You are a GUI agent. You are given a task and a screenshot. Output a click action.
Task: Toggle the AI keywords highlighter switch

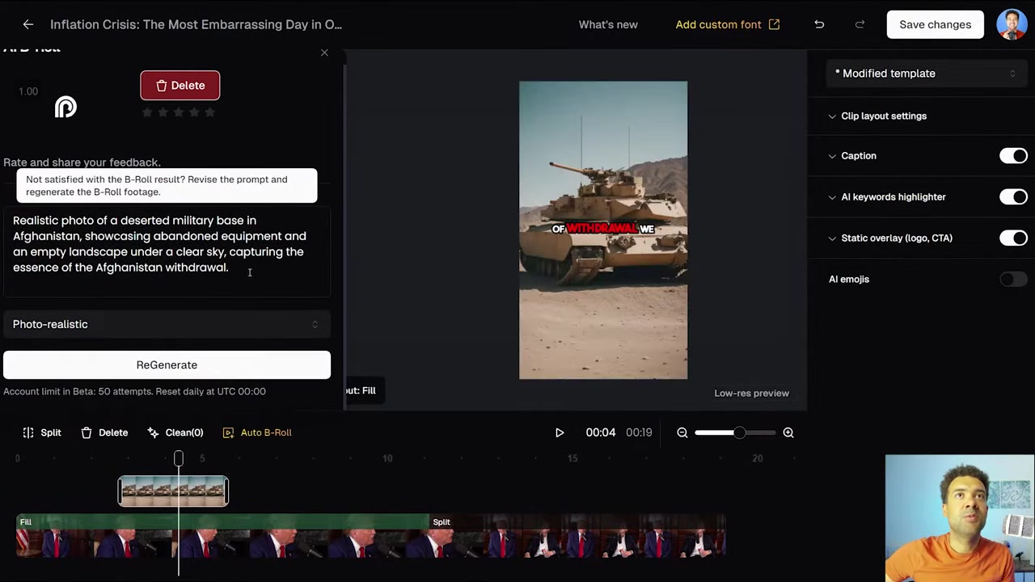pos(1013,197)
